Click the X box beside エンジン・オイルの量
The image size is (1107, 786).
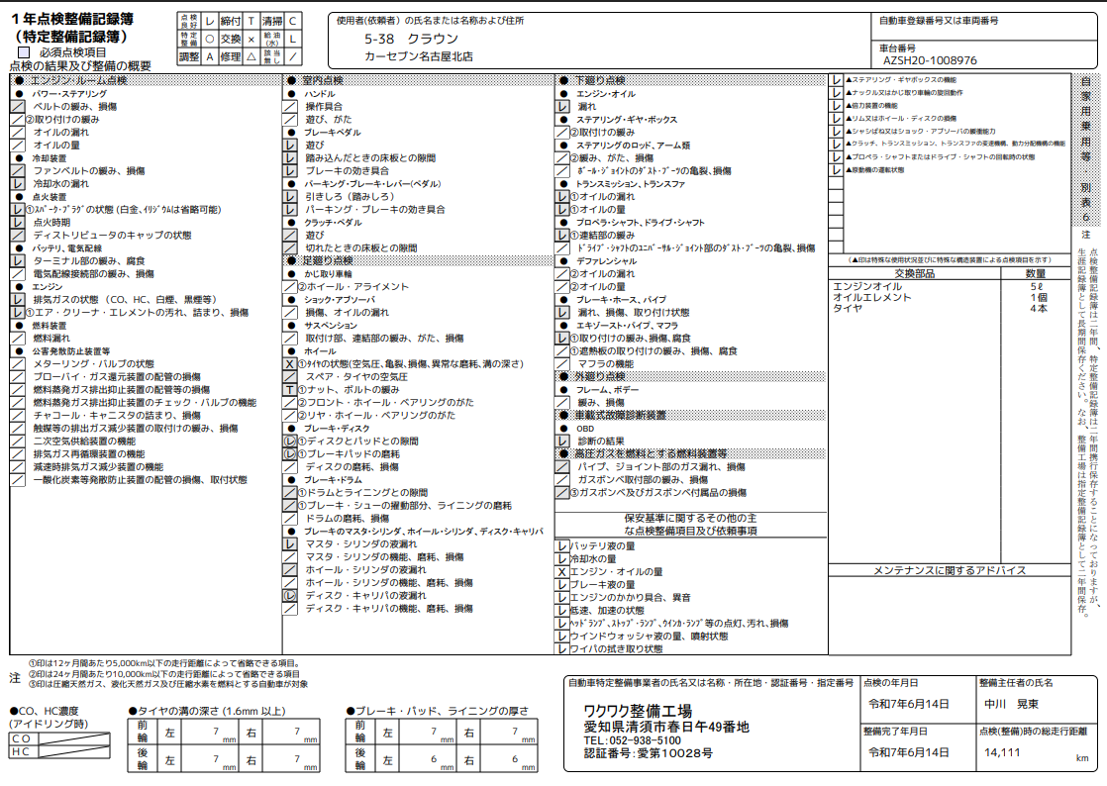pos(562,571)
